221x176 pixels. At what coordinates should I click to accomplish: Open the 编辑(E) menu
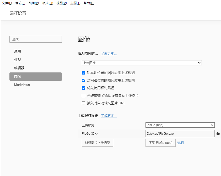pyautogui.click(x=20, y=3)
